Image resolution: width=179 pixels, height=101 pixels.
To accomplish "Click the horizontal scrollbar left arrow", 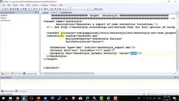I will [42, 74].
